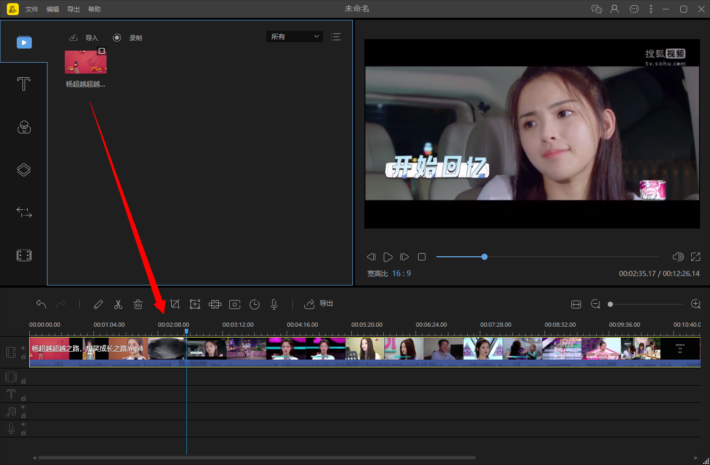The height and width of the screenshot is (465, 710).
Task: Open the WeChat icon in title bar
Action: pyautogui.click(x=597, y=9)
